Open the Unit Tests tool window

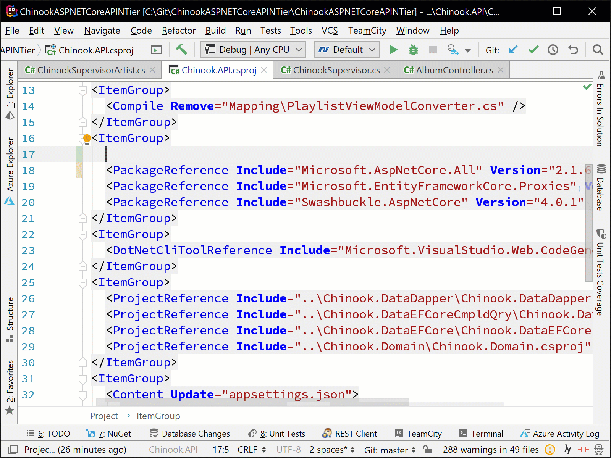[x=276, y=434]
